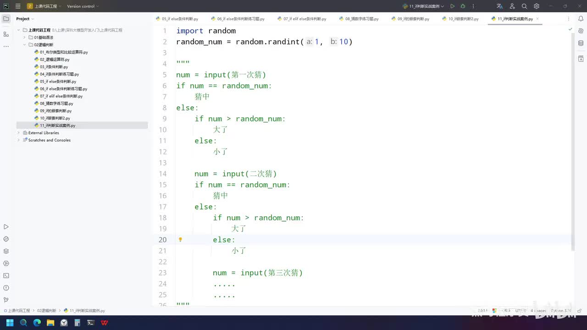587x330 pixels.
Task: Open the Services tool window
Action: (x=6, y=264)
